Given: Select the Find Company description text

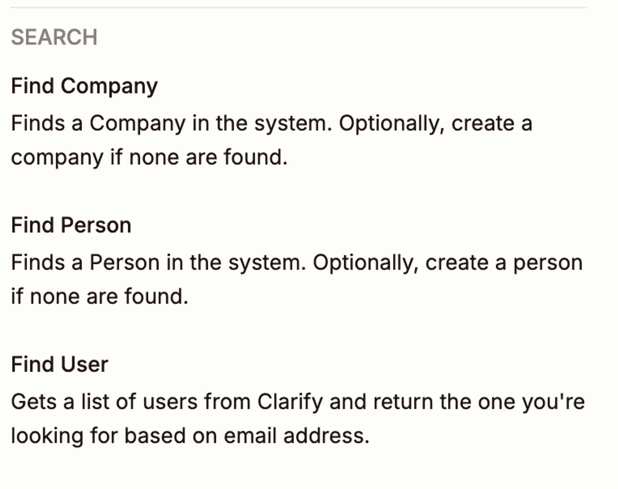Looking at the screenshot, I should 272,140.
